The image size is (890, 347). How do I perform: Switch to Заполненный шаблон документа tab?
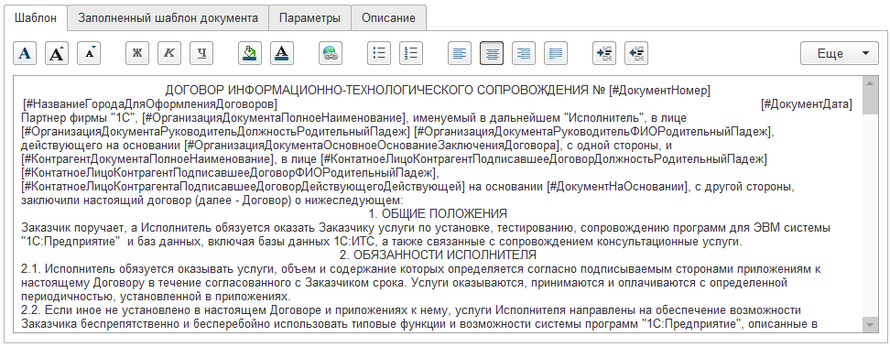click(x=168, y=17)
